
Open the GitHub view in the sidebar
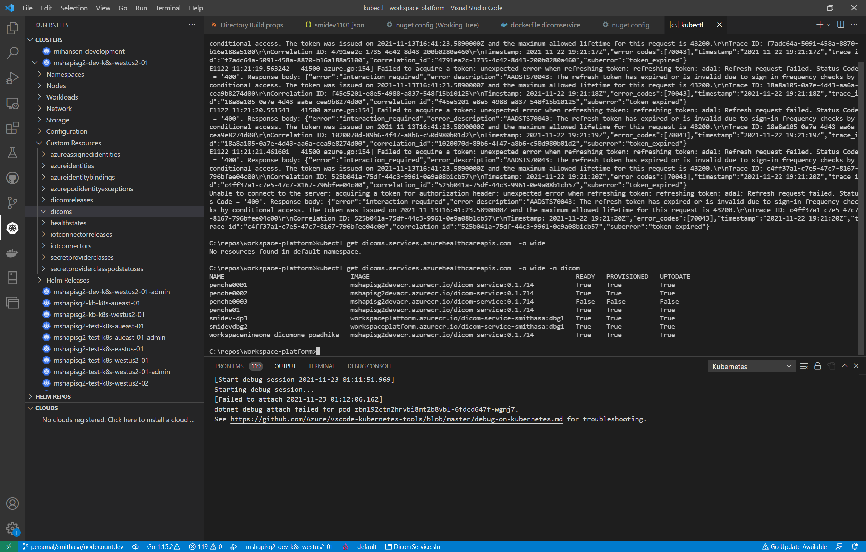click(12, 178)
